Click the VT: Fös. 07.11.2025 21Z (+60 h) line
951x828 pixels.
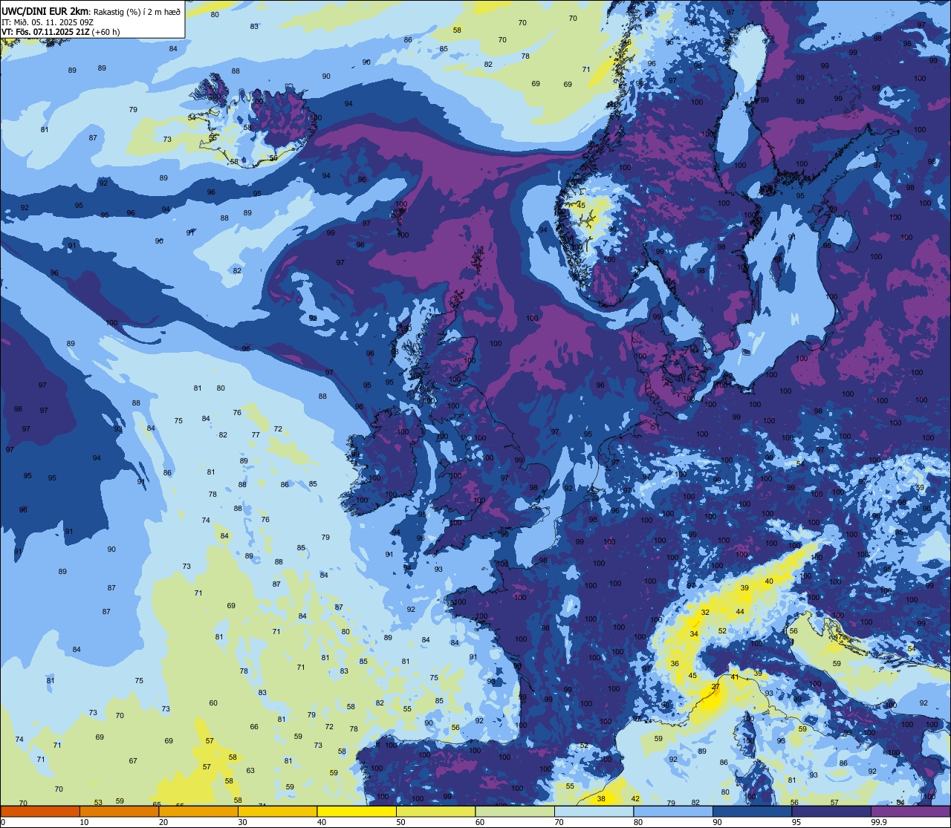61,32
